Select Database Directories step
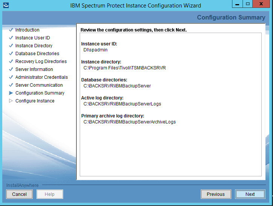273x206 pixels. [37, 54]
